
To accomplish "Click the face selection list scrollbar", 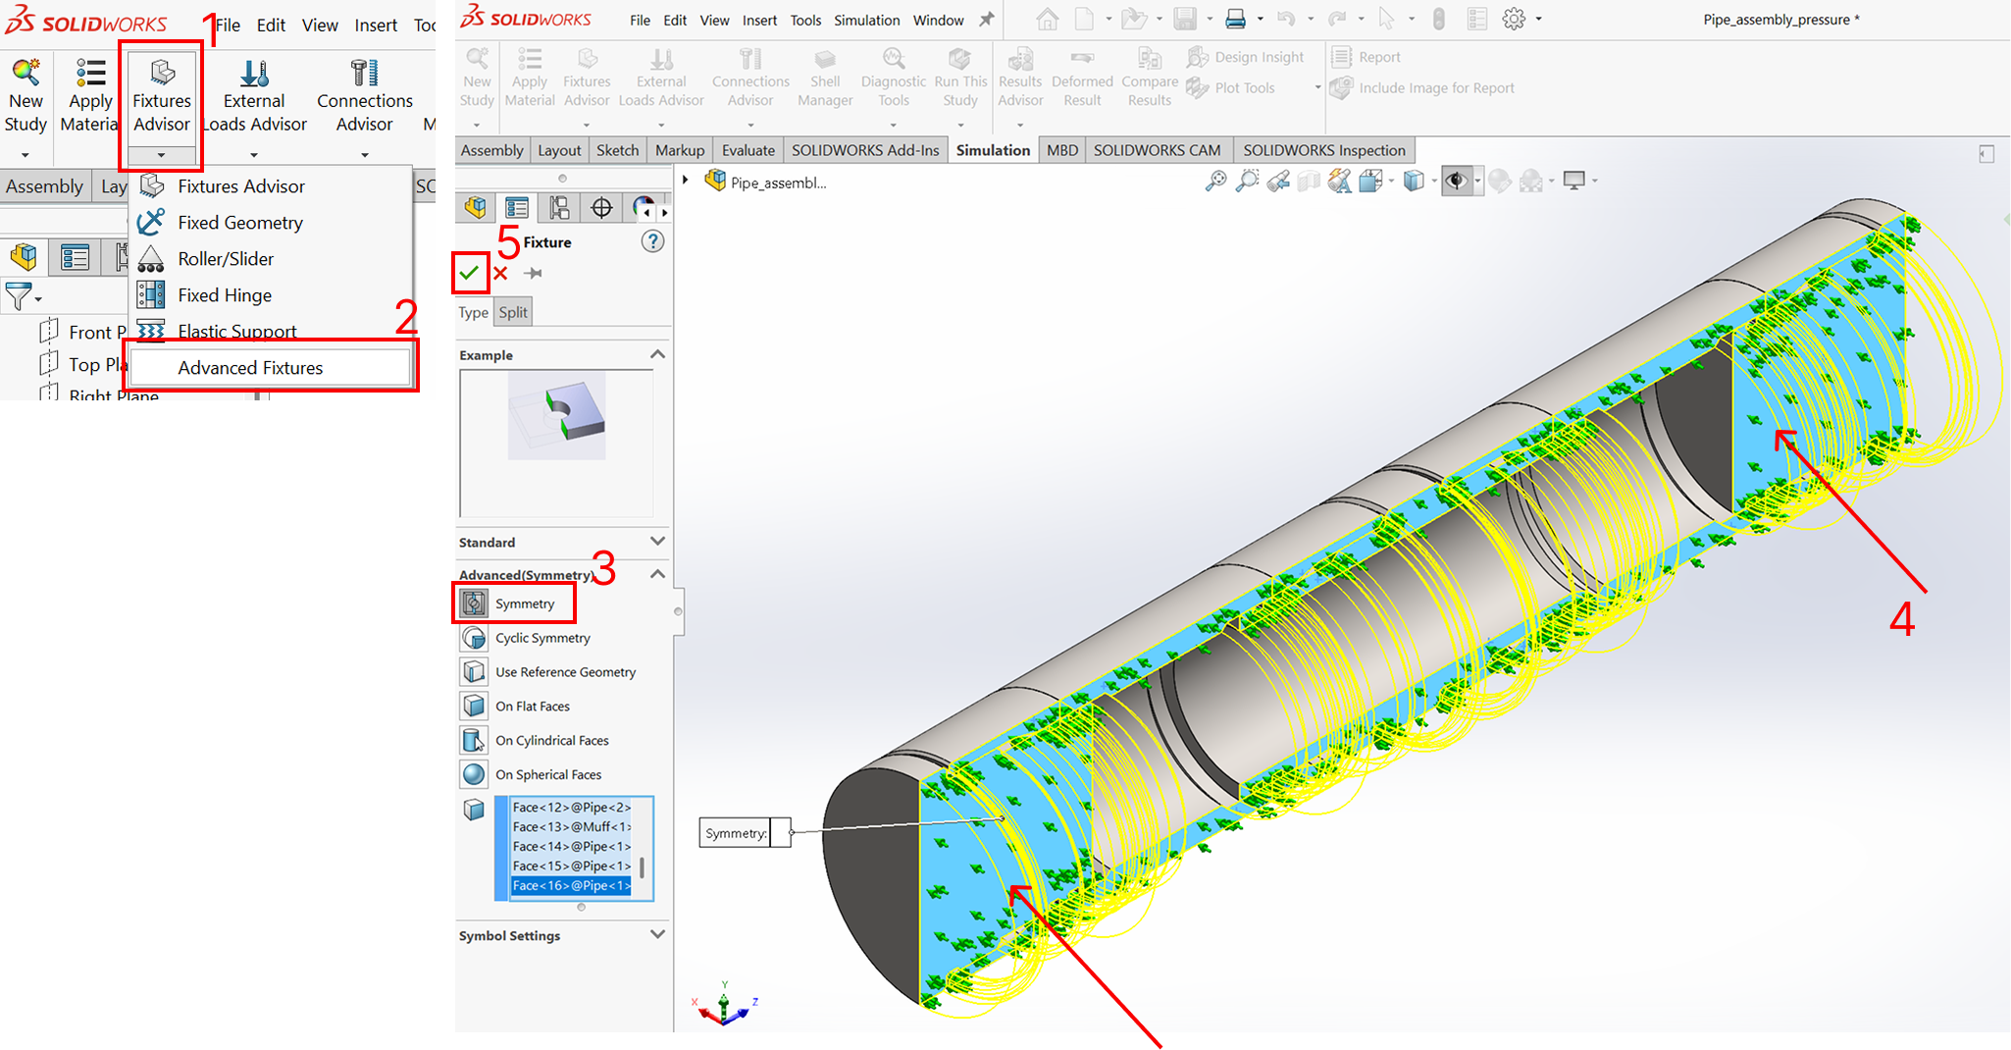I will [x=643, y=867].
